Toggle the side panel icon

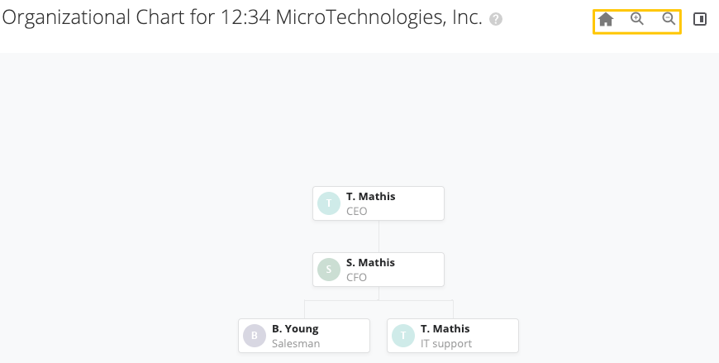point(700,19)
